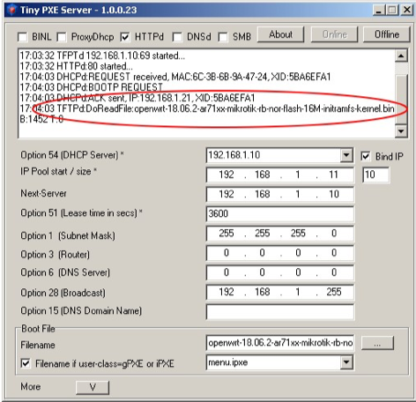The image size is (416, 402).
Task: Minimize the Tiny PXE Server window
Action: [378, 11]
